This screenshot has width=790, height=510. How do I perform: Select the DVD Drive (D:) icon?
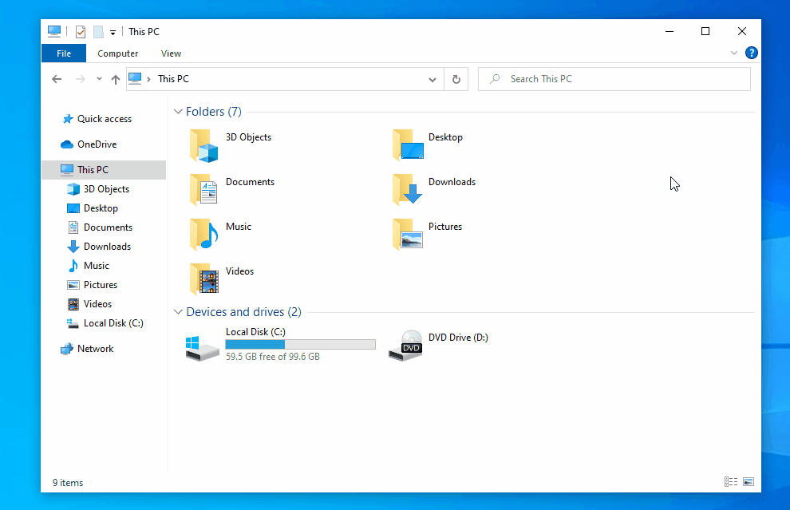click(406, 346)
